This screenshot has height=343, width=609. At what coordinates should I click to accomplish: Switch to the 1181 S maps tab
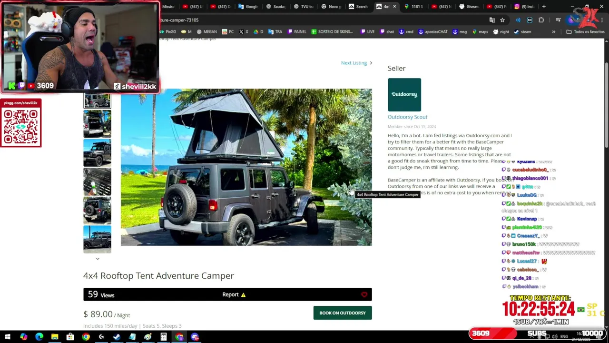pos(413,6)
